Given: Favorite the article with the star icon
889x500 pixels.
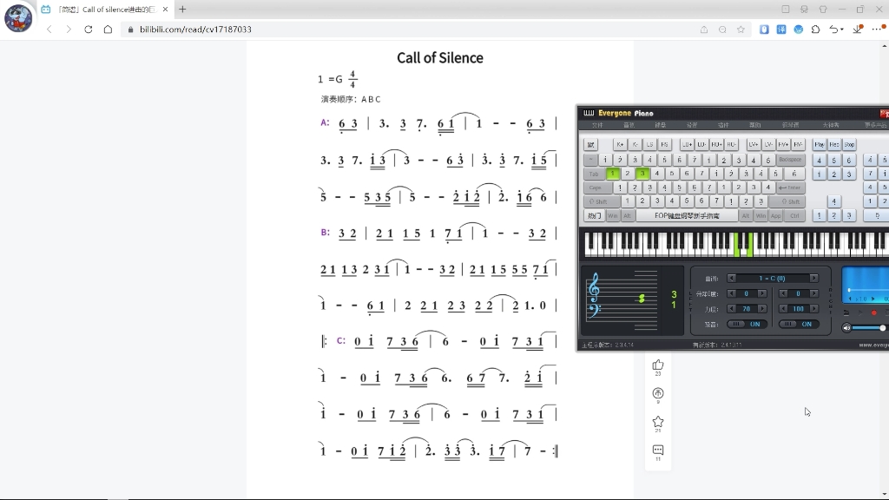Looking at the screenshot, I should tap(658, 422).
